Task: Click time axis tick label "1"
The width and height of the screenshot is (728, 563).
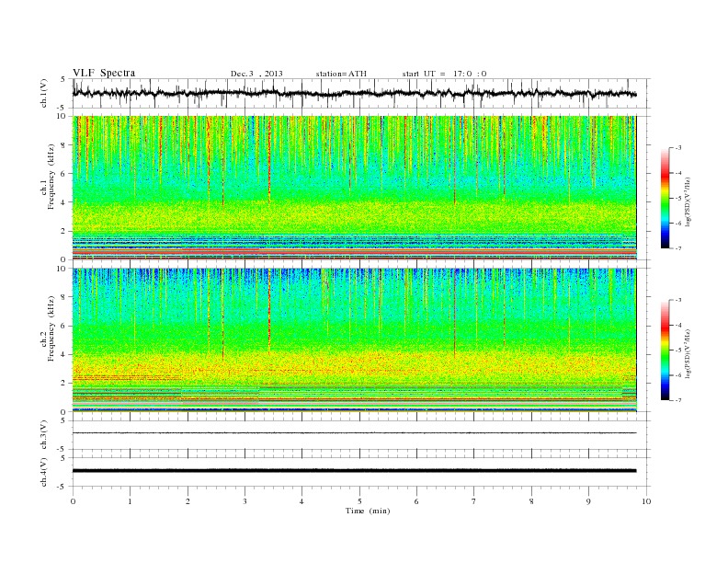Action: point(130,501)
